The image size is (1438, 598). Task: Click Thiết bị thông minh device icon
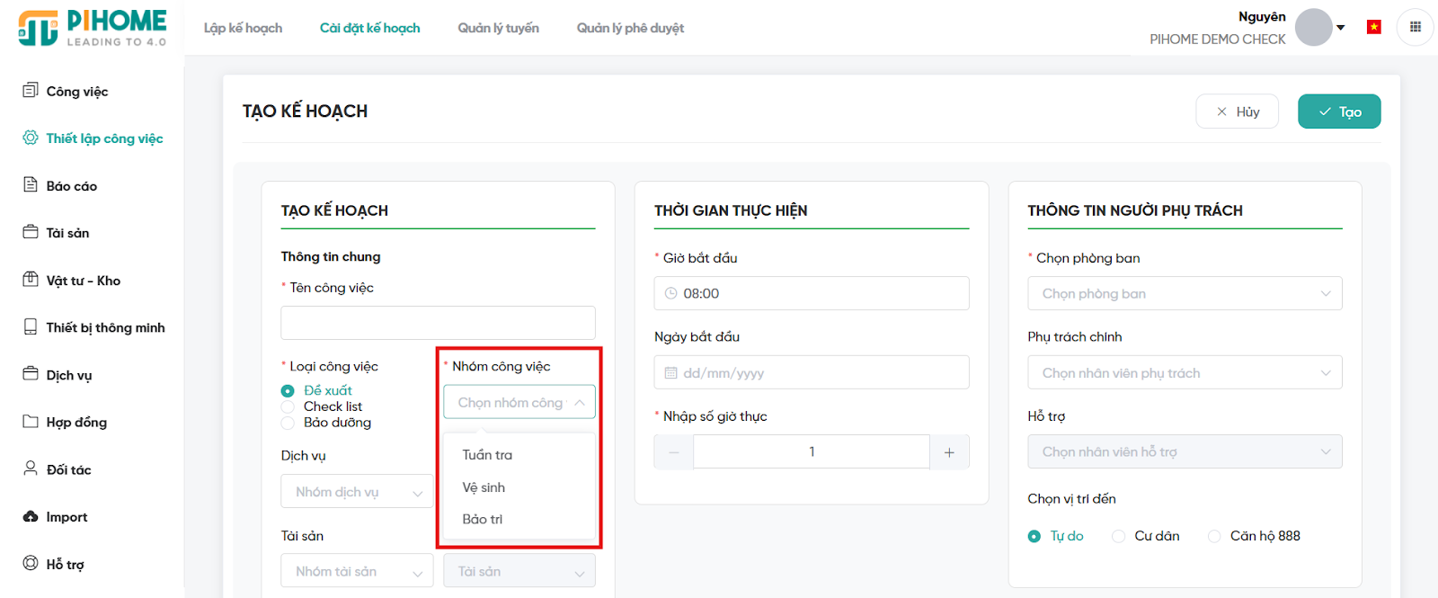pos(31,327)
